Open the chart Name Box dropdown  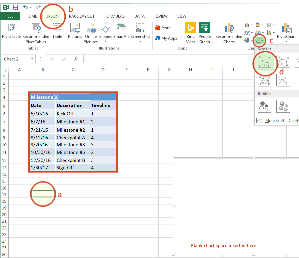click(32, 59)
